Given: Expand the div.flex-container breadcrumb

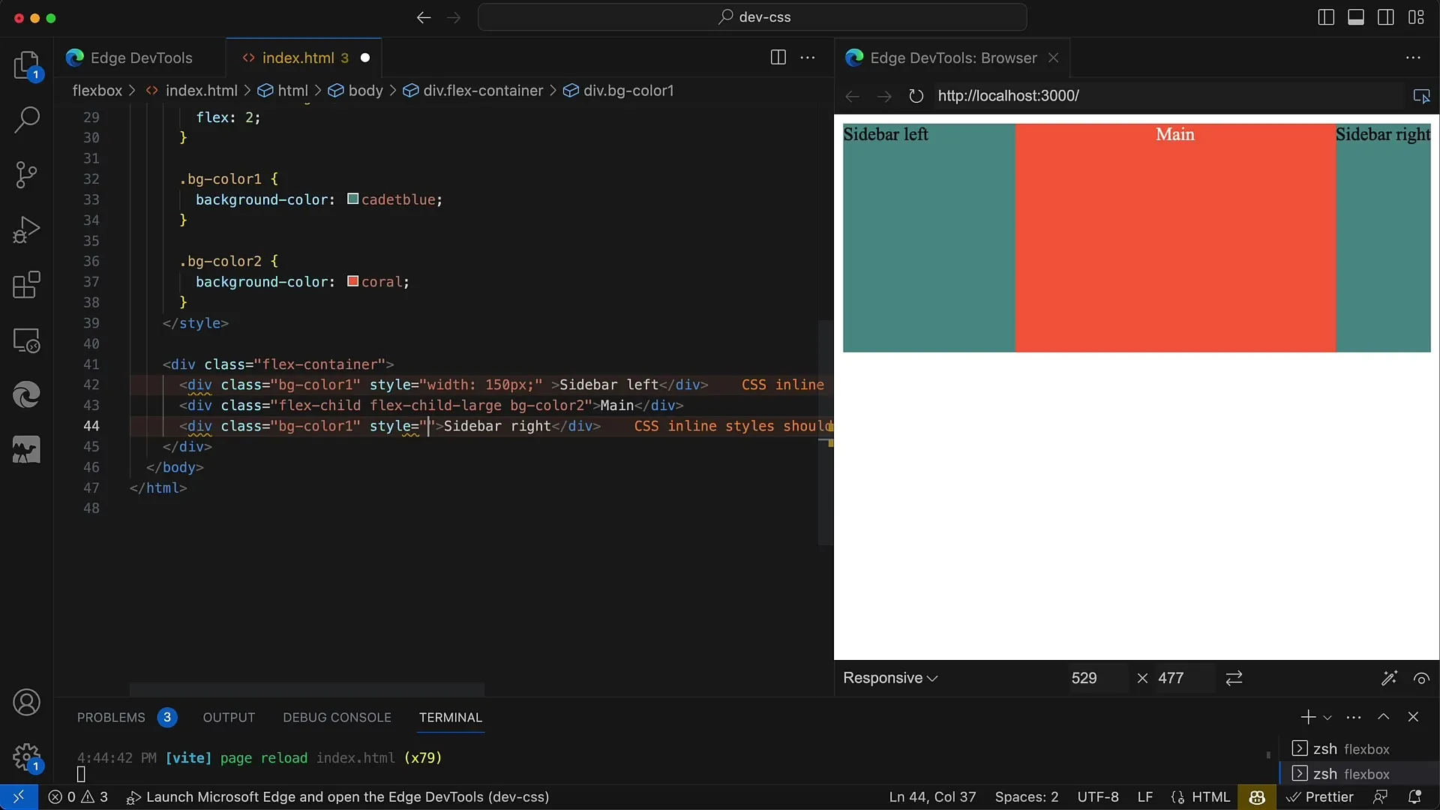Looking at the screenshot, I should (473, 91).
